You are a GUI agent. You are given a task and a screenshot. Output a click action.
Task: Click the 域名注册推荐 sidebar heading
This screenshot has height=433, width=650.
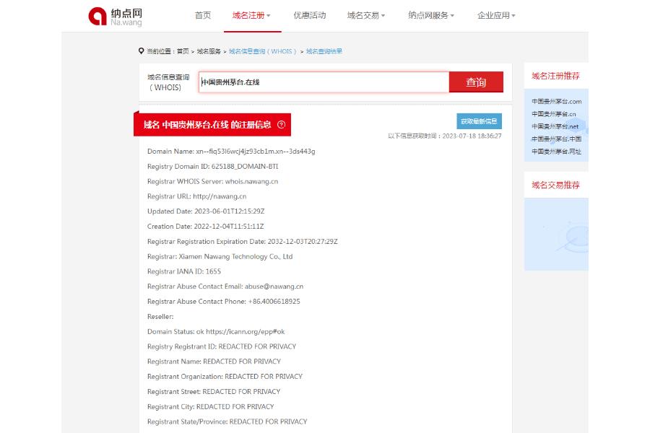[x=555, y=76]
